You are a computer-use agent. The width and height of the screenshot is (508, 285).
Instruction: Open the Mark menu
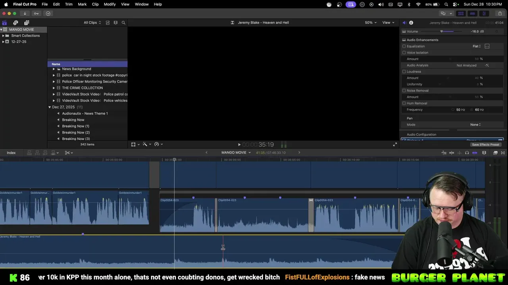point(82,4)
